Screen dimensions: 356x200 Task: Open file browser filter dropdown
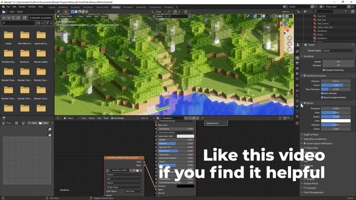coord(49,23)
